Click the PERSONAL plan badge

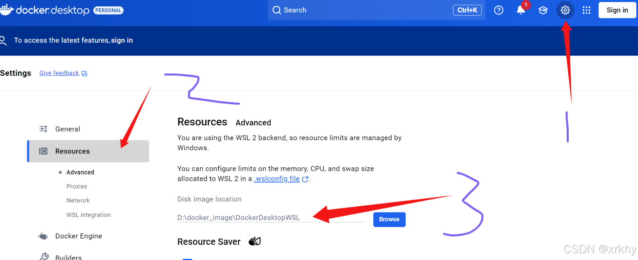108,10
